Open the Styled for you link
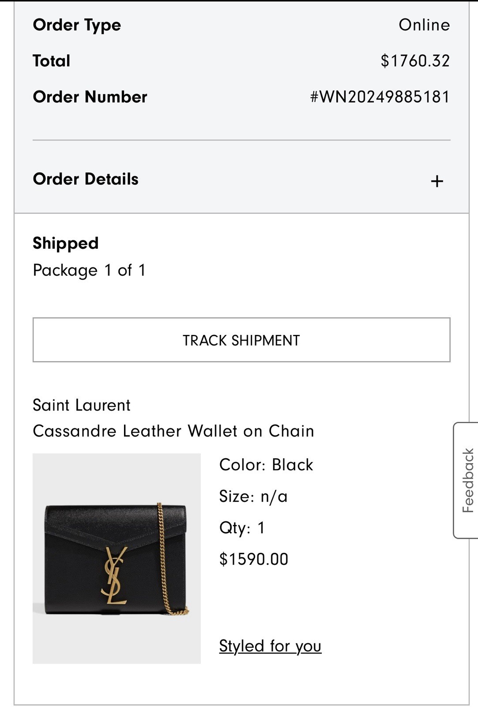 pos(270,646)
